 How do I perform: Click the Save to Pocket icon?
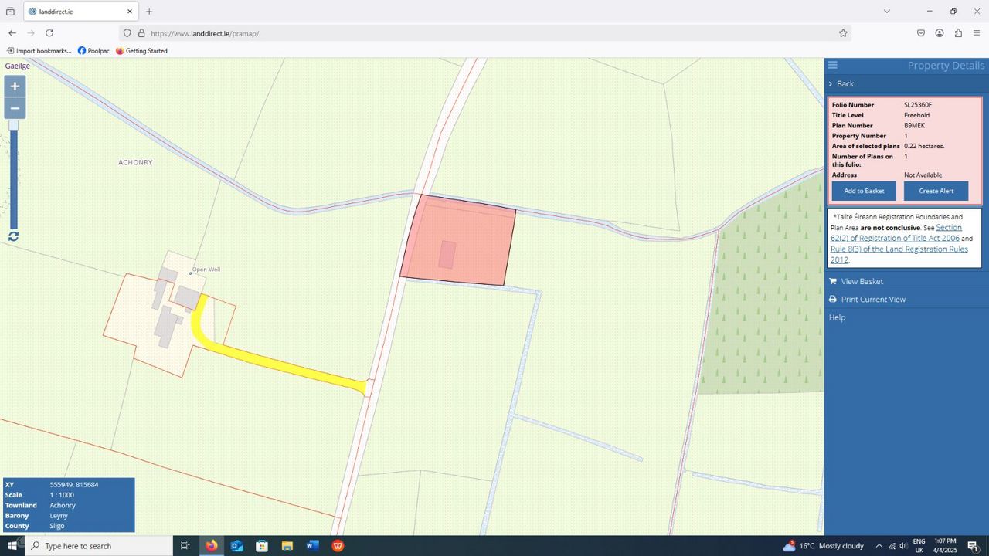click(921, 33)
